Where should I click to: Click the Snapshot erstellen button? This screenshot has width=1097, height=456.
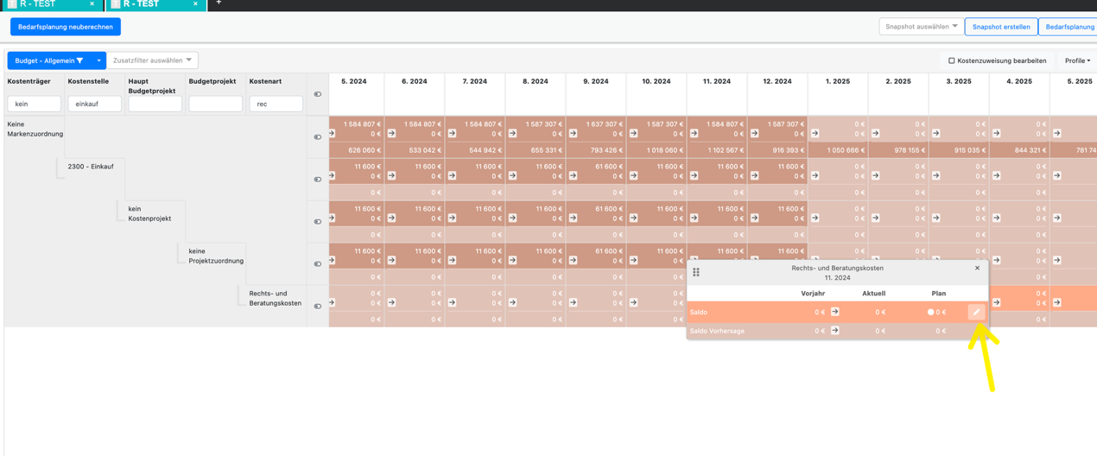coord(1000,27)
